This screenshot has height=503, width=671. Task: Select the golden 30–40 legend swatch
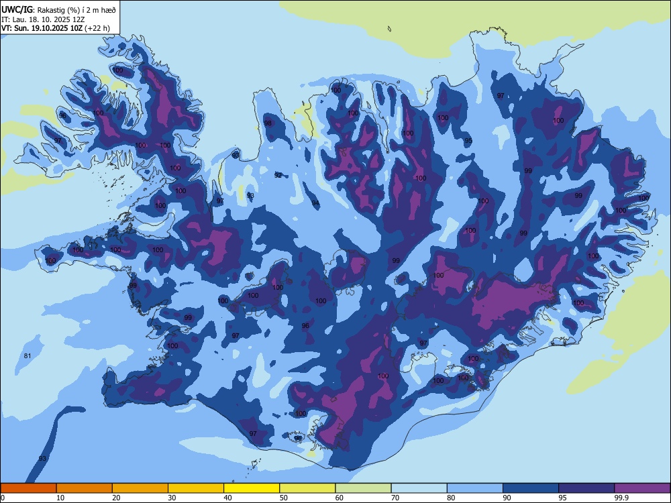pos(196,488)
